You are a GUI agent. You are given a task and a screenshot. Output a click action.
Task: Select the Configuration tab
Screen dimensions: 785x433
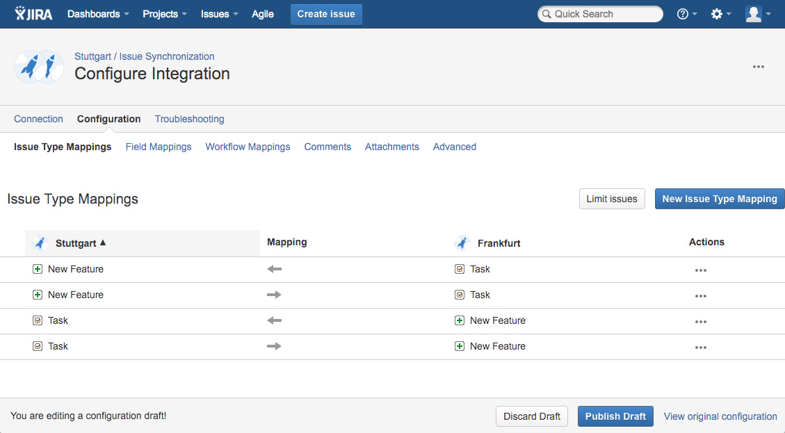coord(108,119)
